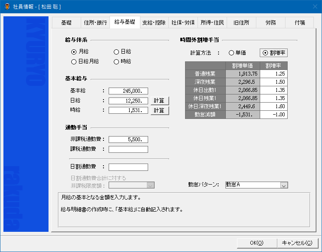Edit 普通残業 rate cell 1.25
322x252 pixels.
[x=273, y=74]
